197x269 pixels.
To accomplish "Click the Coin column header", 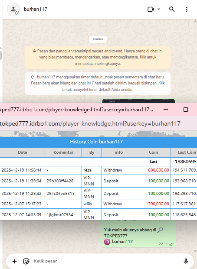I will pyautogui.click(x=153, y=152).
